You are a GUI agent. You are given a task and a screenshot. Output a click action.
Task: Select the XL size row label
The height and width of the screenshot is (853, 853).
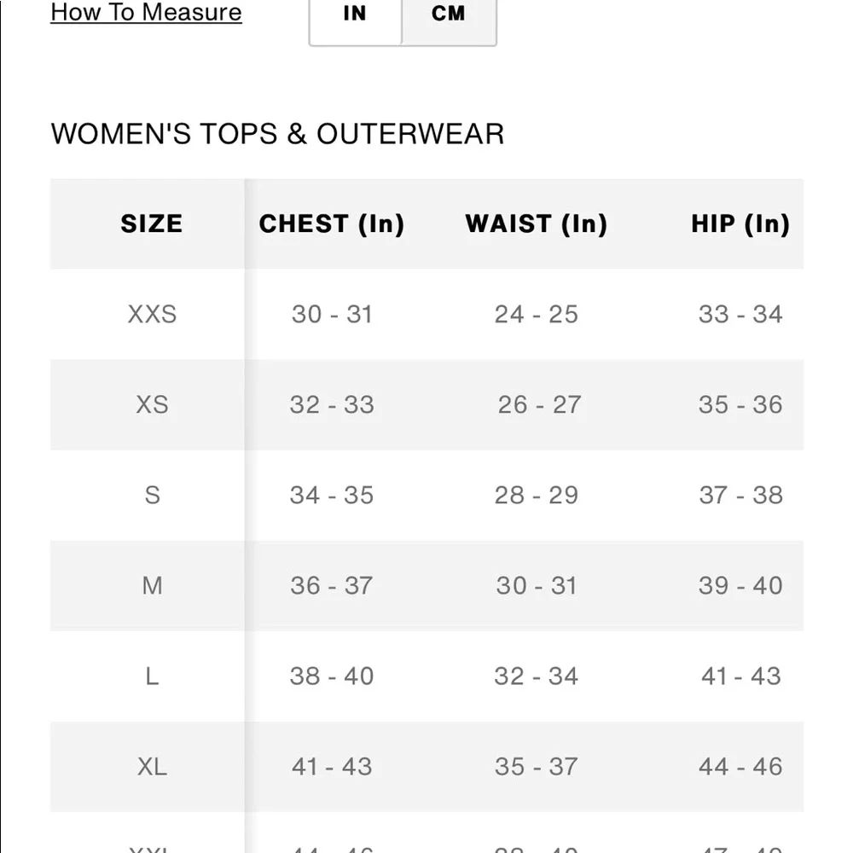(x=153, y=767)
